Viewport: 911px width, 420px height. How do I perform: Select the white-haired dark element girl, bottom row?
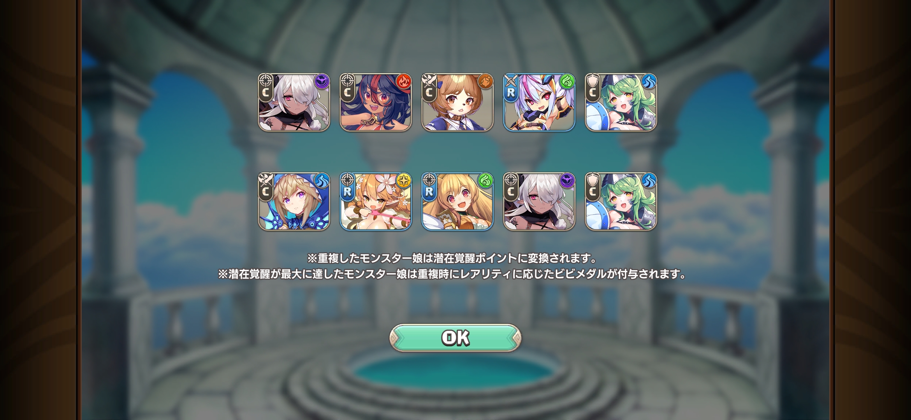tap(539, 201)
